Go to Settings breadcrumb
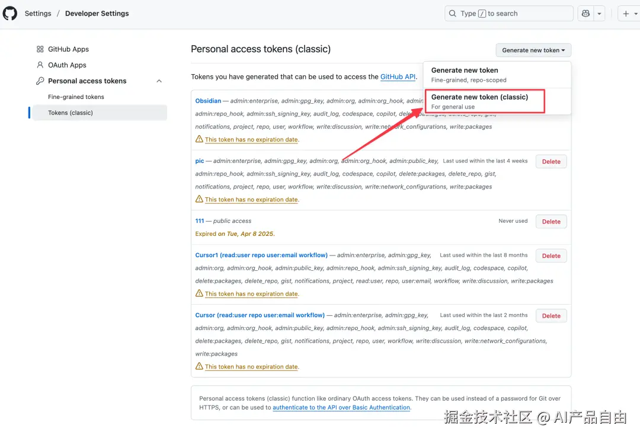 click(38, 14)
